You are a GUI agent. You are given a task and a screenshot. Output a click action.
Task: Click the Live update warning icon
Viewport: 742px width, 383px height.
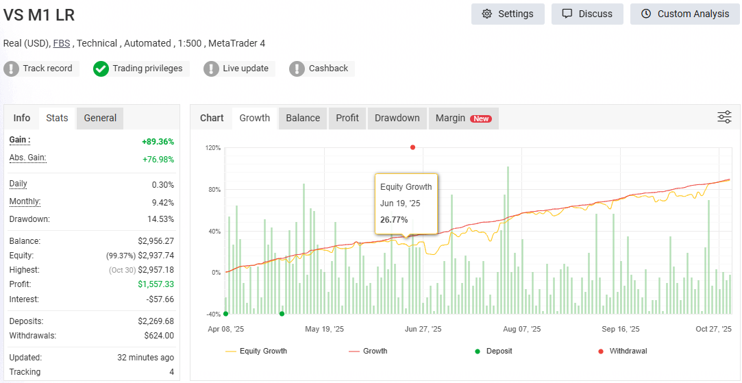212,69
